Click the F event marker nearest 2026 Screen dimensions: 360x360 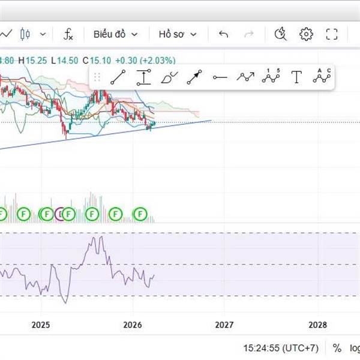click(x=140, y=214)
